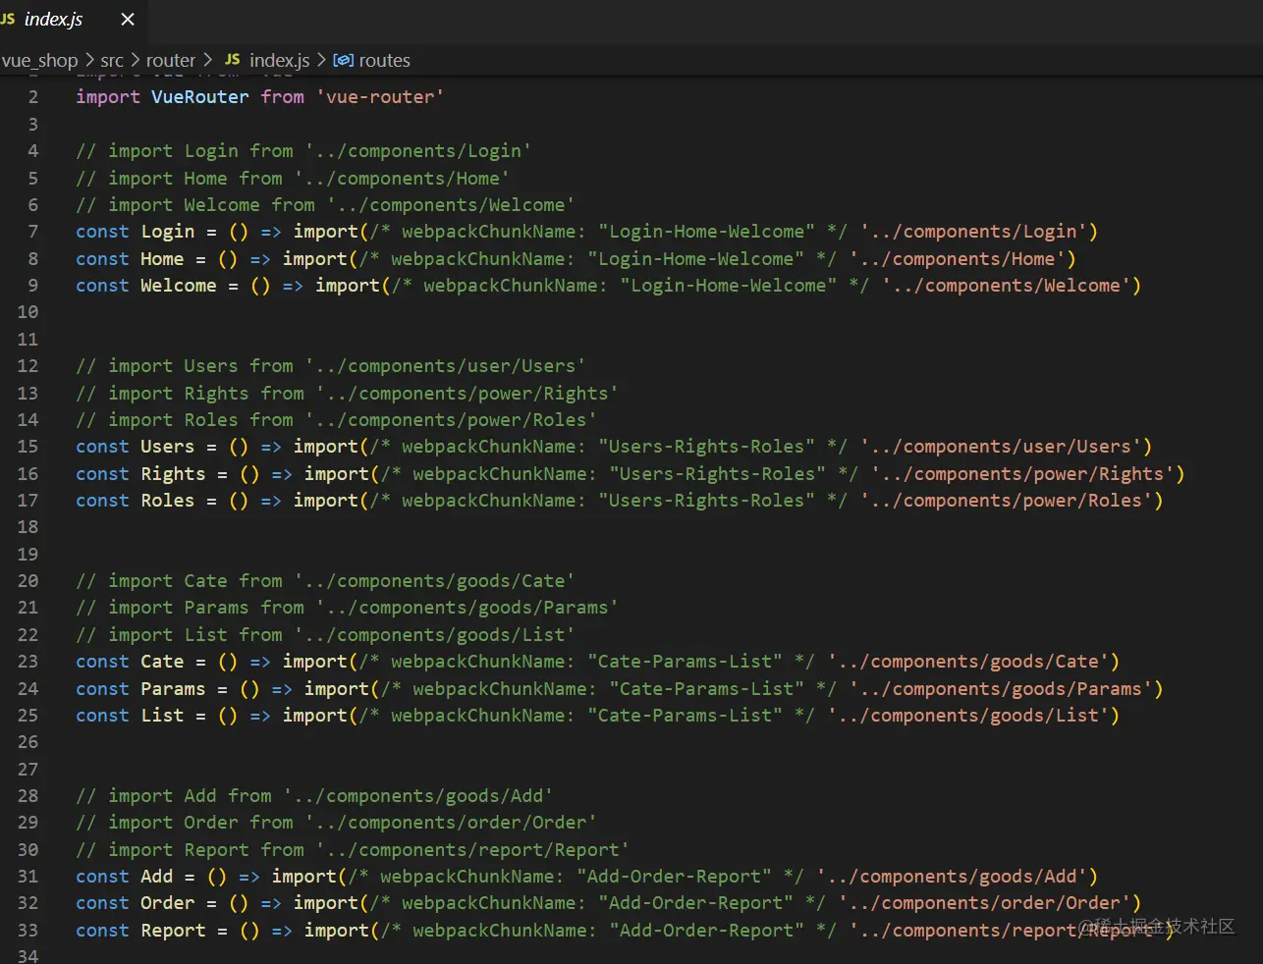This screenshot has height=964, width=1263.
Task: Open the router breadcrumb dropdown
Action: coord(171,60)
